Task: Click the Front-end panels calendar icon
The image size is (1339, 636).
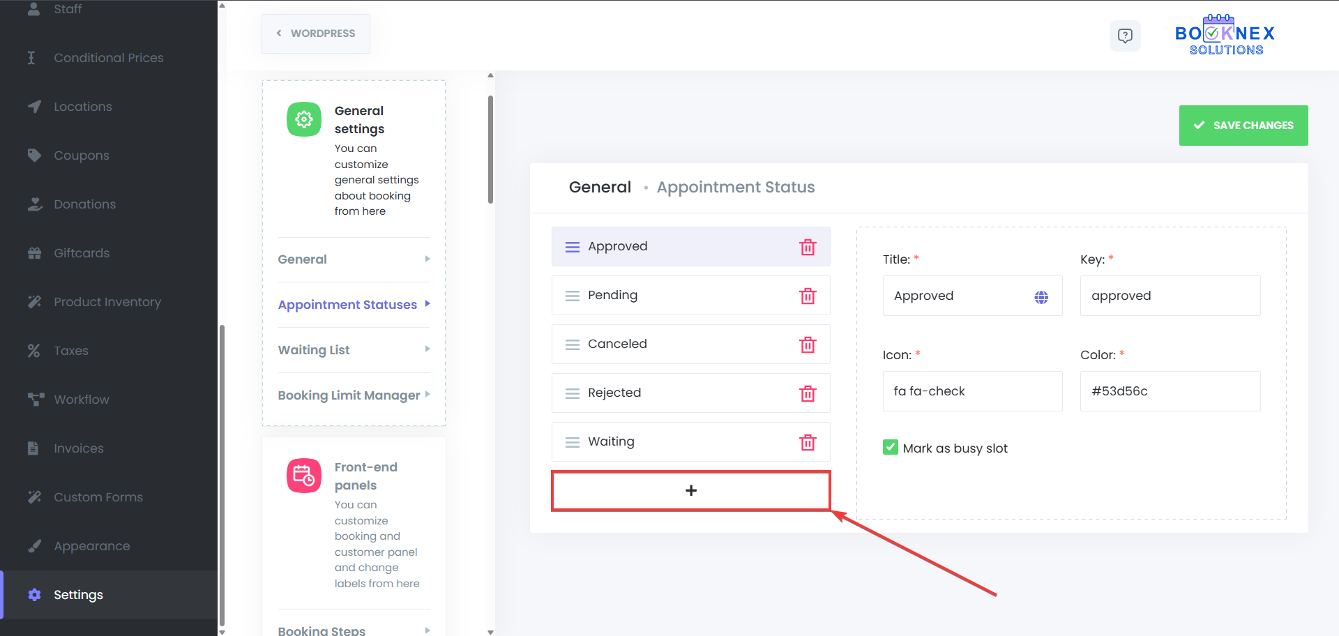Action: [x=304, y=476]
